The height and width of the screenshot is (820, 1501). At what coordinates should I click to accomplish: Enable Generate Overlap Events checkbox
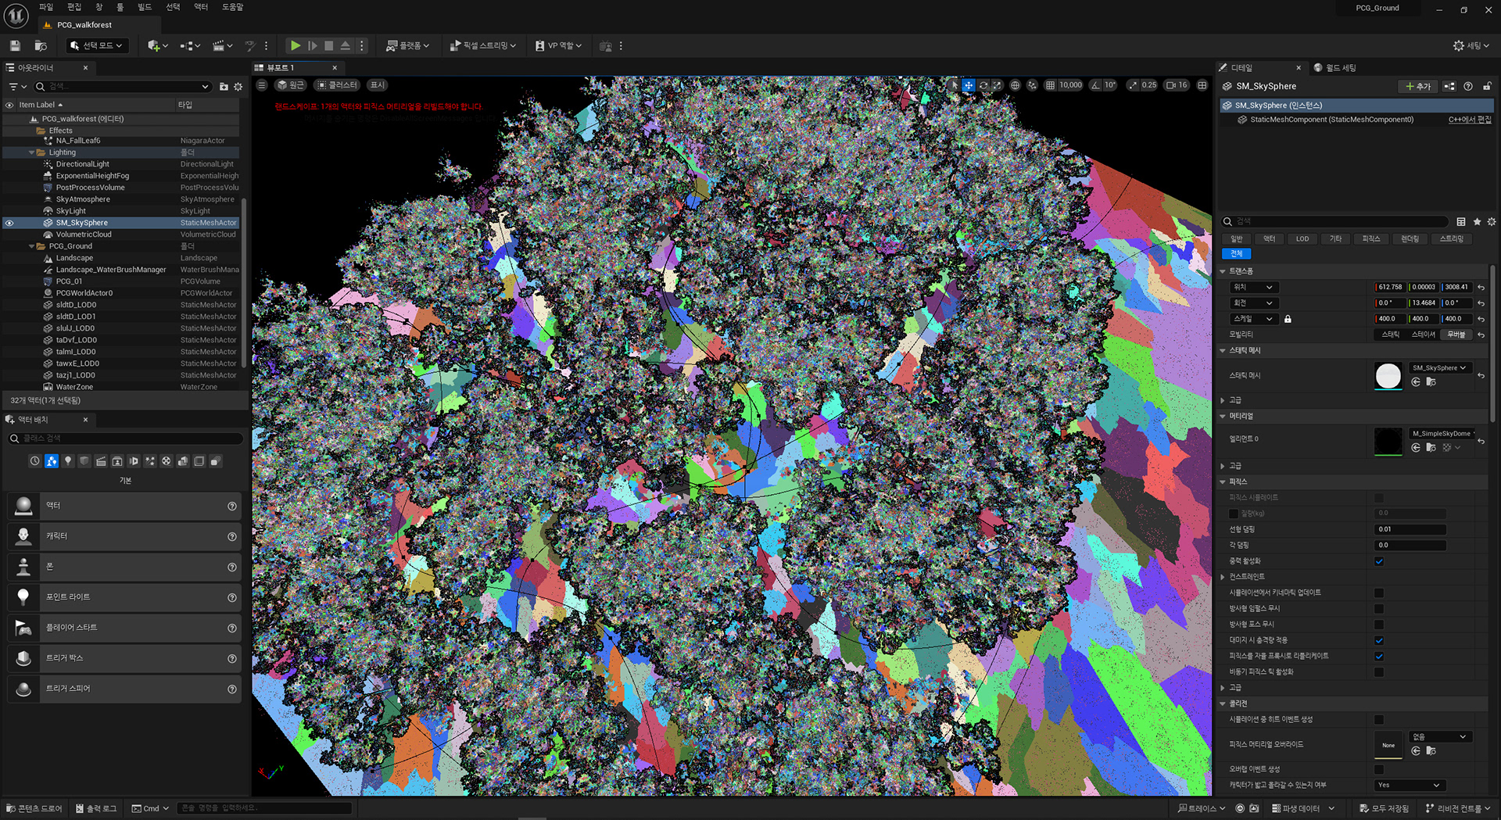point(1379,769)
